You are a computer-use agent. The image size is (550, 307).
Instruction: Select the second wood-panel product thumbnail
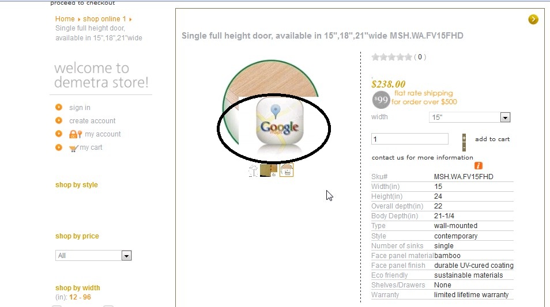pos(268,170)
